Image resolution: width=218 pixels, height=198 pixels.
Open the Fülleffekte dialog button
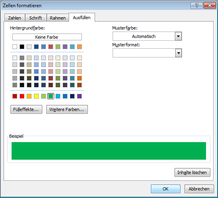pos(26,109)
